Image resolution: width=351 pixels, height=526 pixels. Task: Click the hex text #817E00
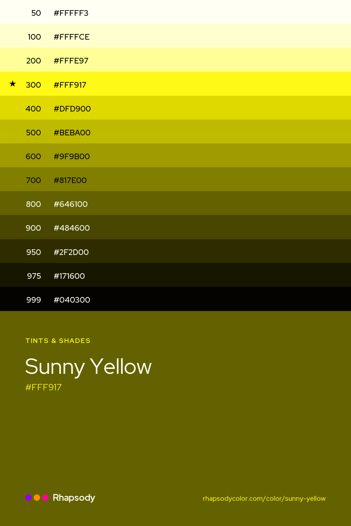pyautogui.click(x=70, y=180)
